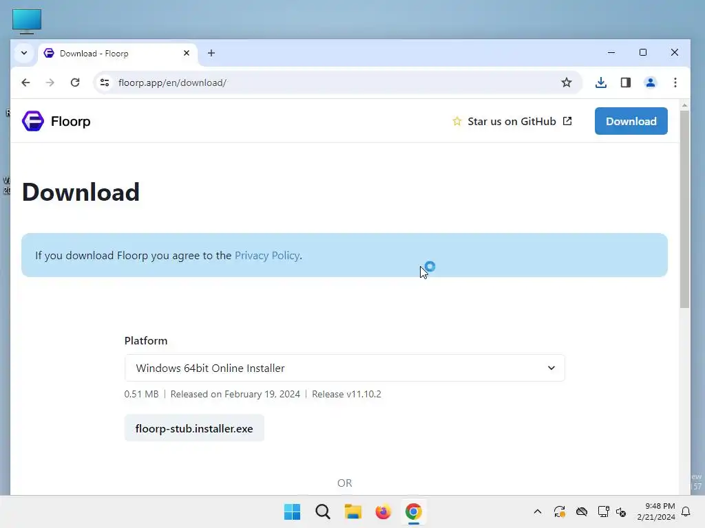
Task: Open File Explorer from taskbar
Action: click(353, 511)
